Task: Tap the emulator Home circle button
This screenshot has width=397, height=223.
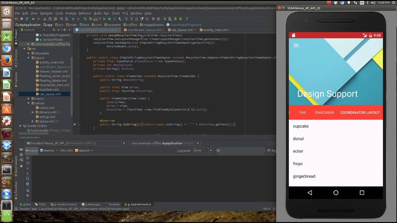Action: tap(336, 193)
